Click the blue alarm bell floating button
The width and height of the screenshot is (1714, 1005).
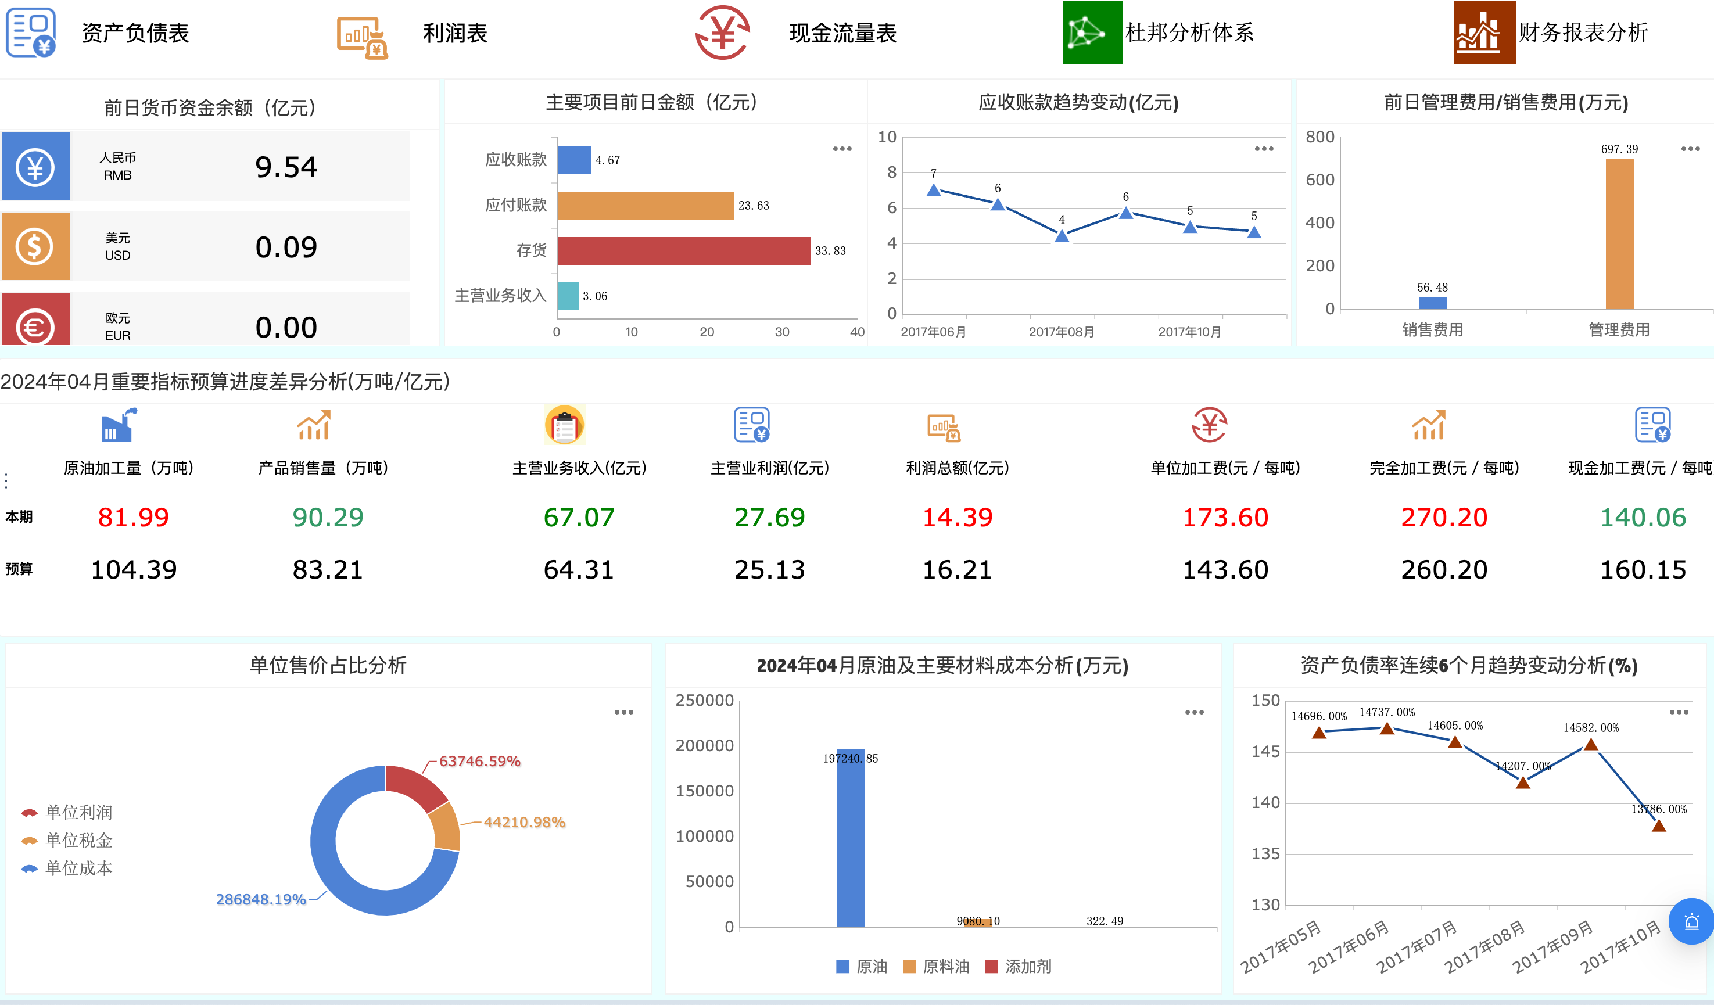1691,921
